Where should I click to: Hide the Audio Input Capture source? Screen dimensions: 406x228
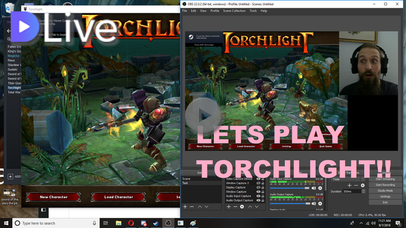coord(258,196)
